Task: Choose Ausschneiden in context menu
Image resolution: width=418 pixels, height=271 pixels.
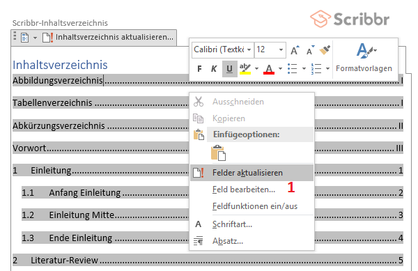Action: coord(251,102)
